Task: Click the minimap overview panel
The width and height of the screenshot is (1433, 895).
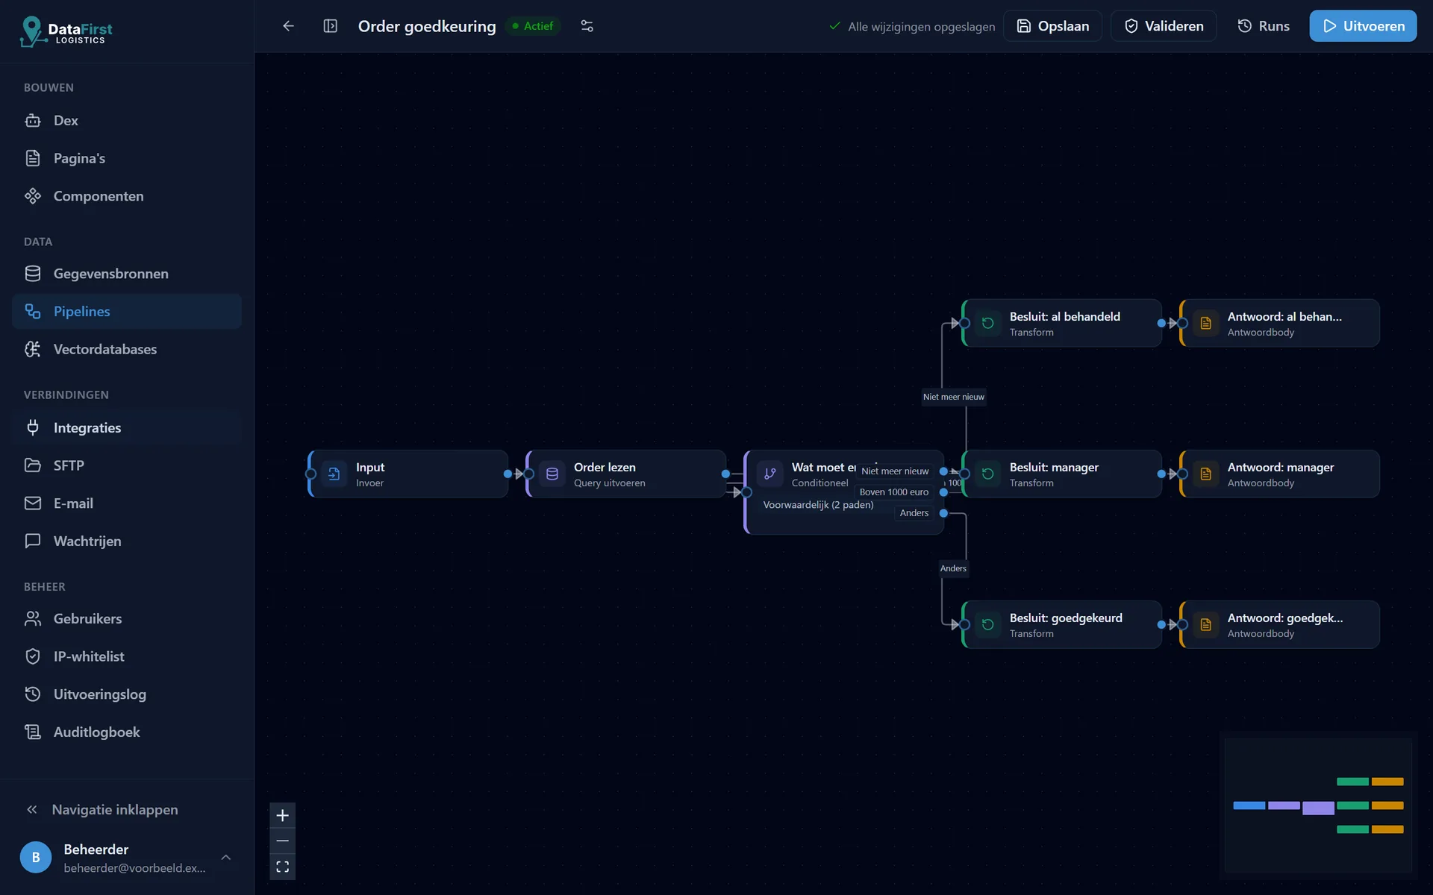Action: pyautogui.click(x=1318, y=805)
